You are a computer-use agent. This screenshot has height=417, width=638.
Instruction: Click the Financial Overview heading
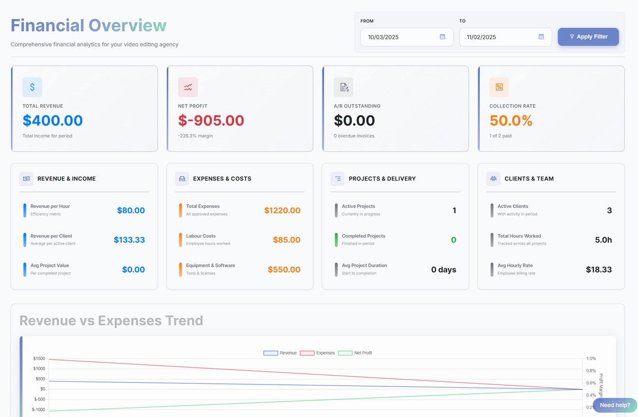coord(89,25)
